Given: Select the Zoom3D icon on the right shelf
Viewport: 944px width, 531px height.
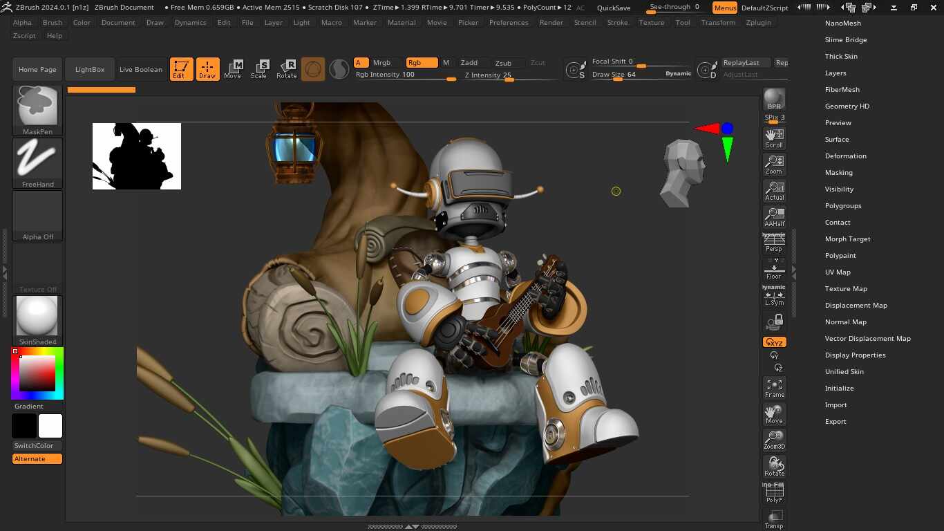Looking at the screenshot, I should tap(774, 438).
